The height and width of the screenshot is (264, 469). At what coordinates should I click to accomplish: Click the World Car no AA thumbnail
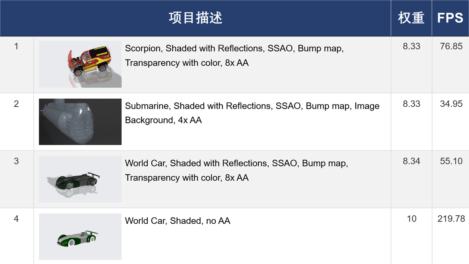80,237
